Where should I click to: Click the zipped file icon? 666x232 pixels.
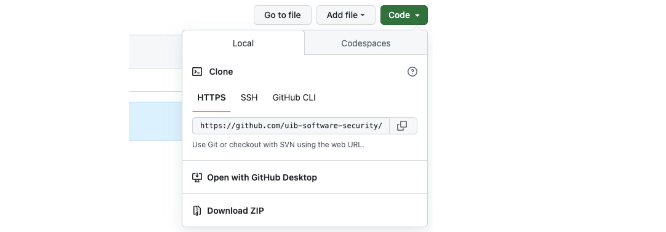point(197,211)
